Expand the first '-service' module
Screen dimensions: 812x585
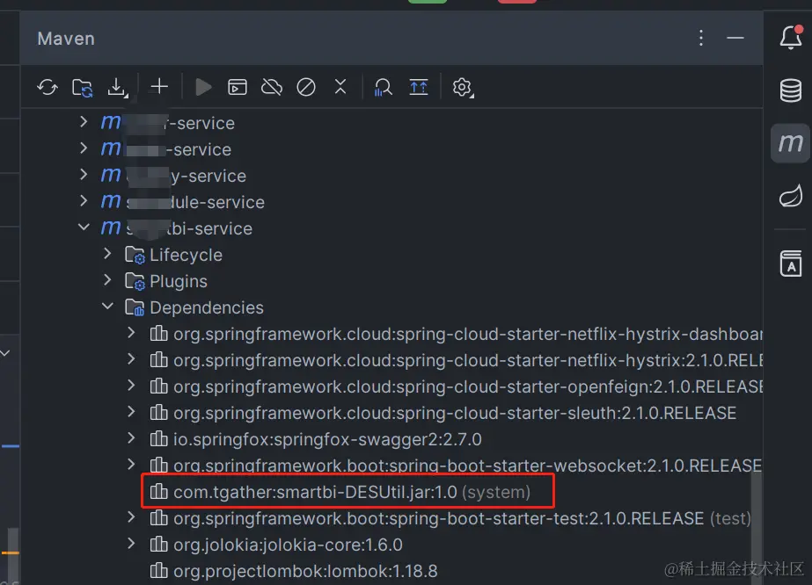[x=84, y=122]
